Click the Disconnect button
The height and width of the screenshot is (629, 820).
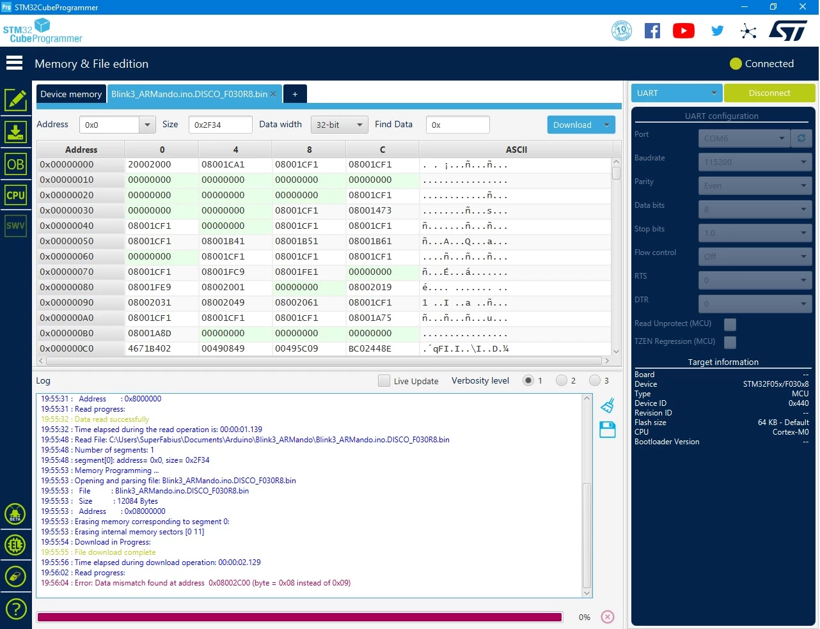point(769,93)
